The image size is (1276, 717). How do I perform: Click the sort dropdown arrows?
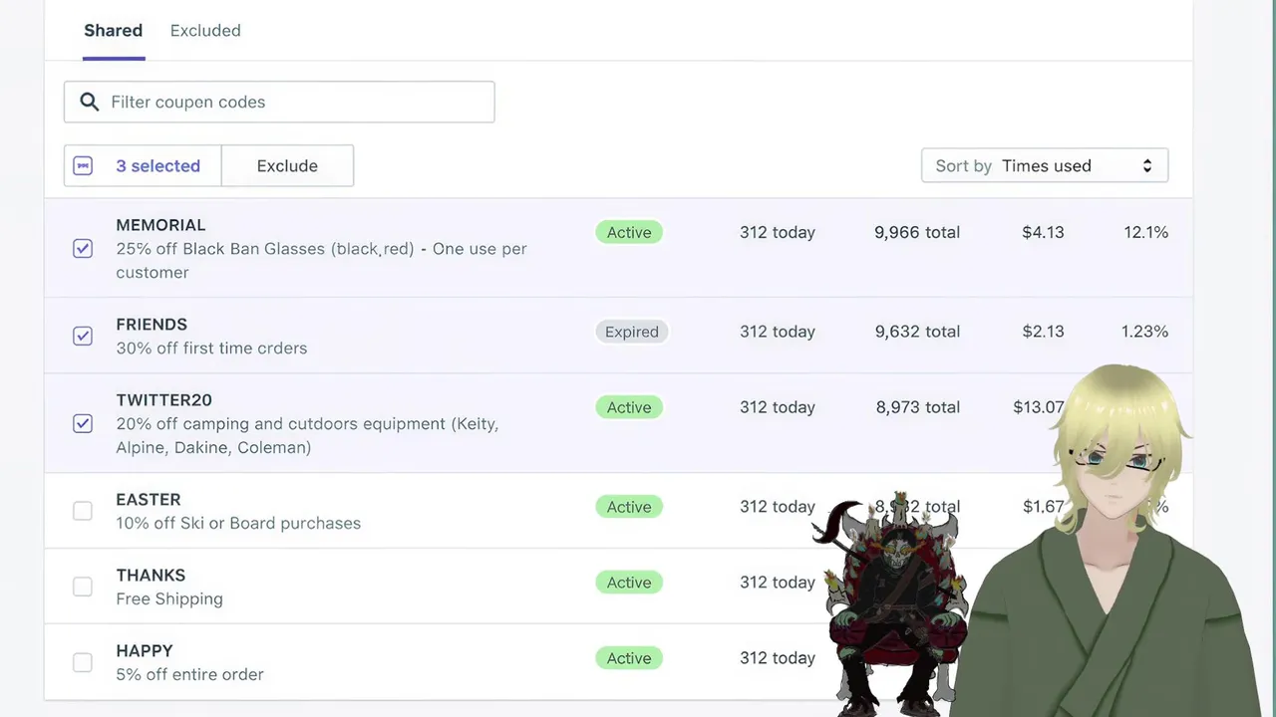(1147, 166)
